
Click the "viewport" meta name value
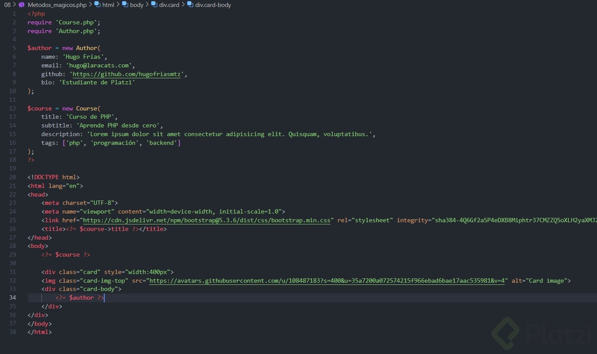(x=97, y=212)
